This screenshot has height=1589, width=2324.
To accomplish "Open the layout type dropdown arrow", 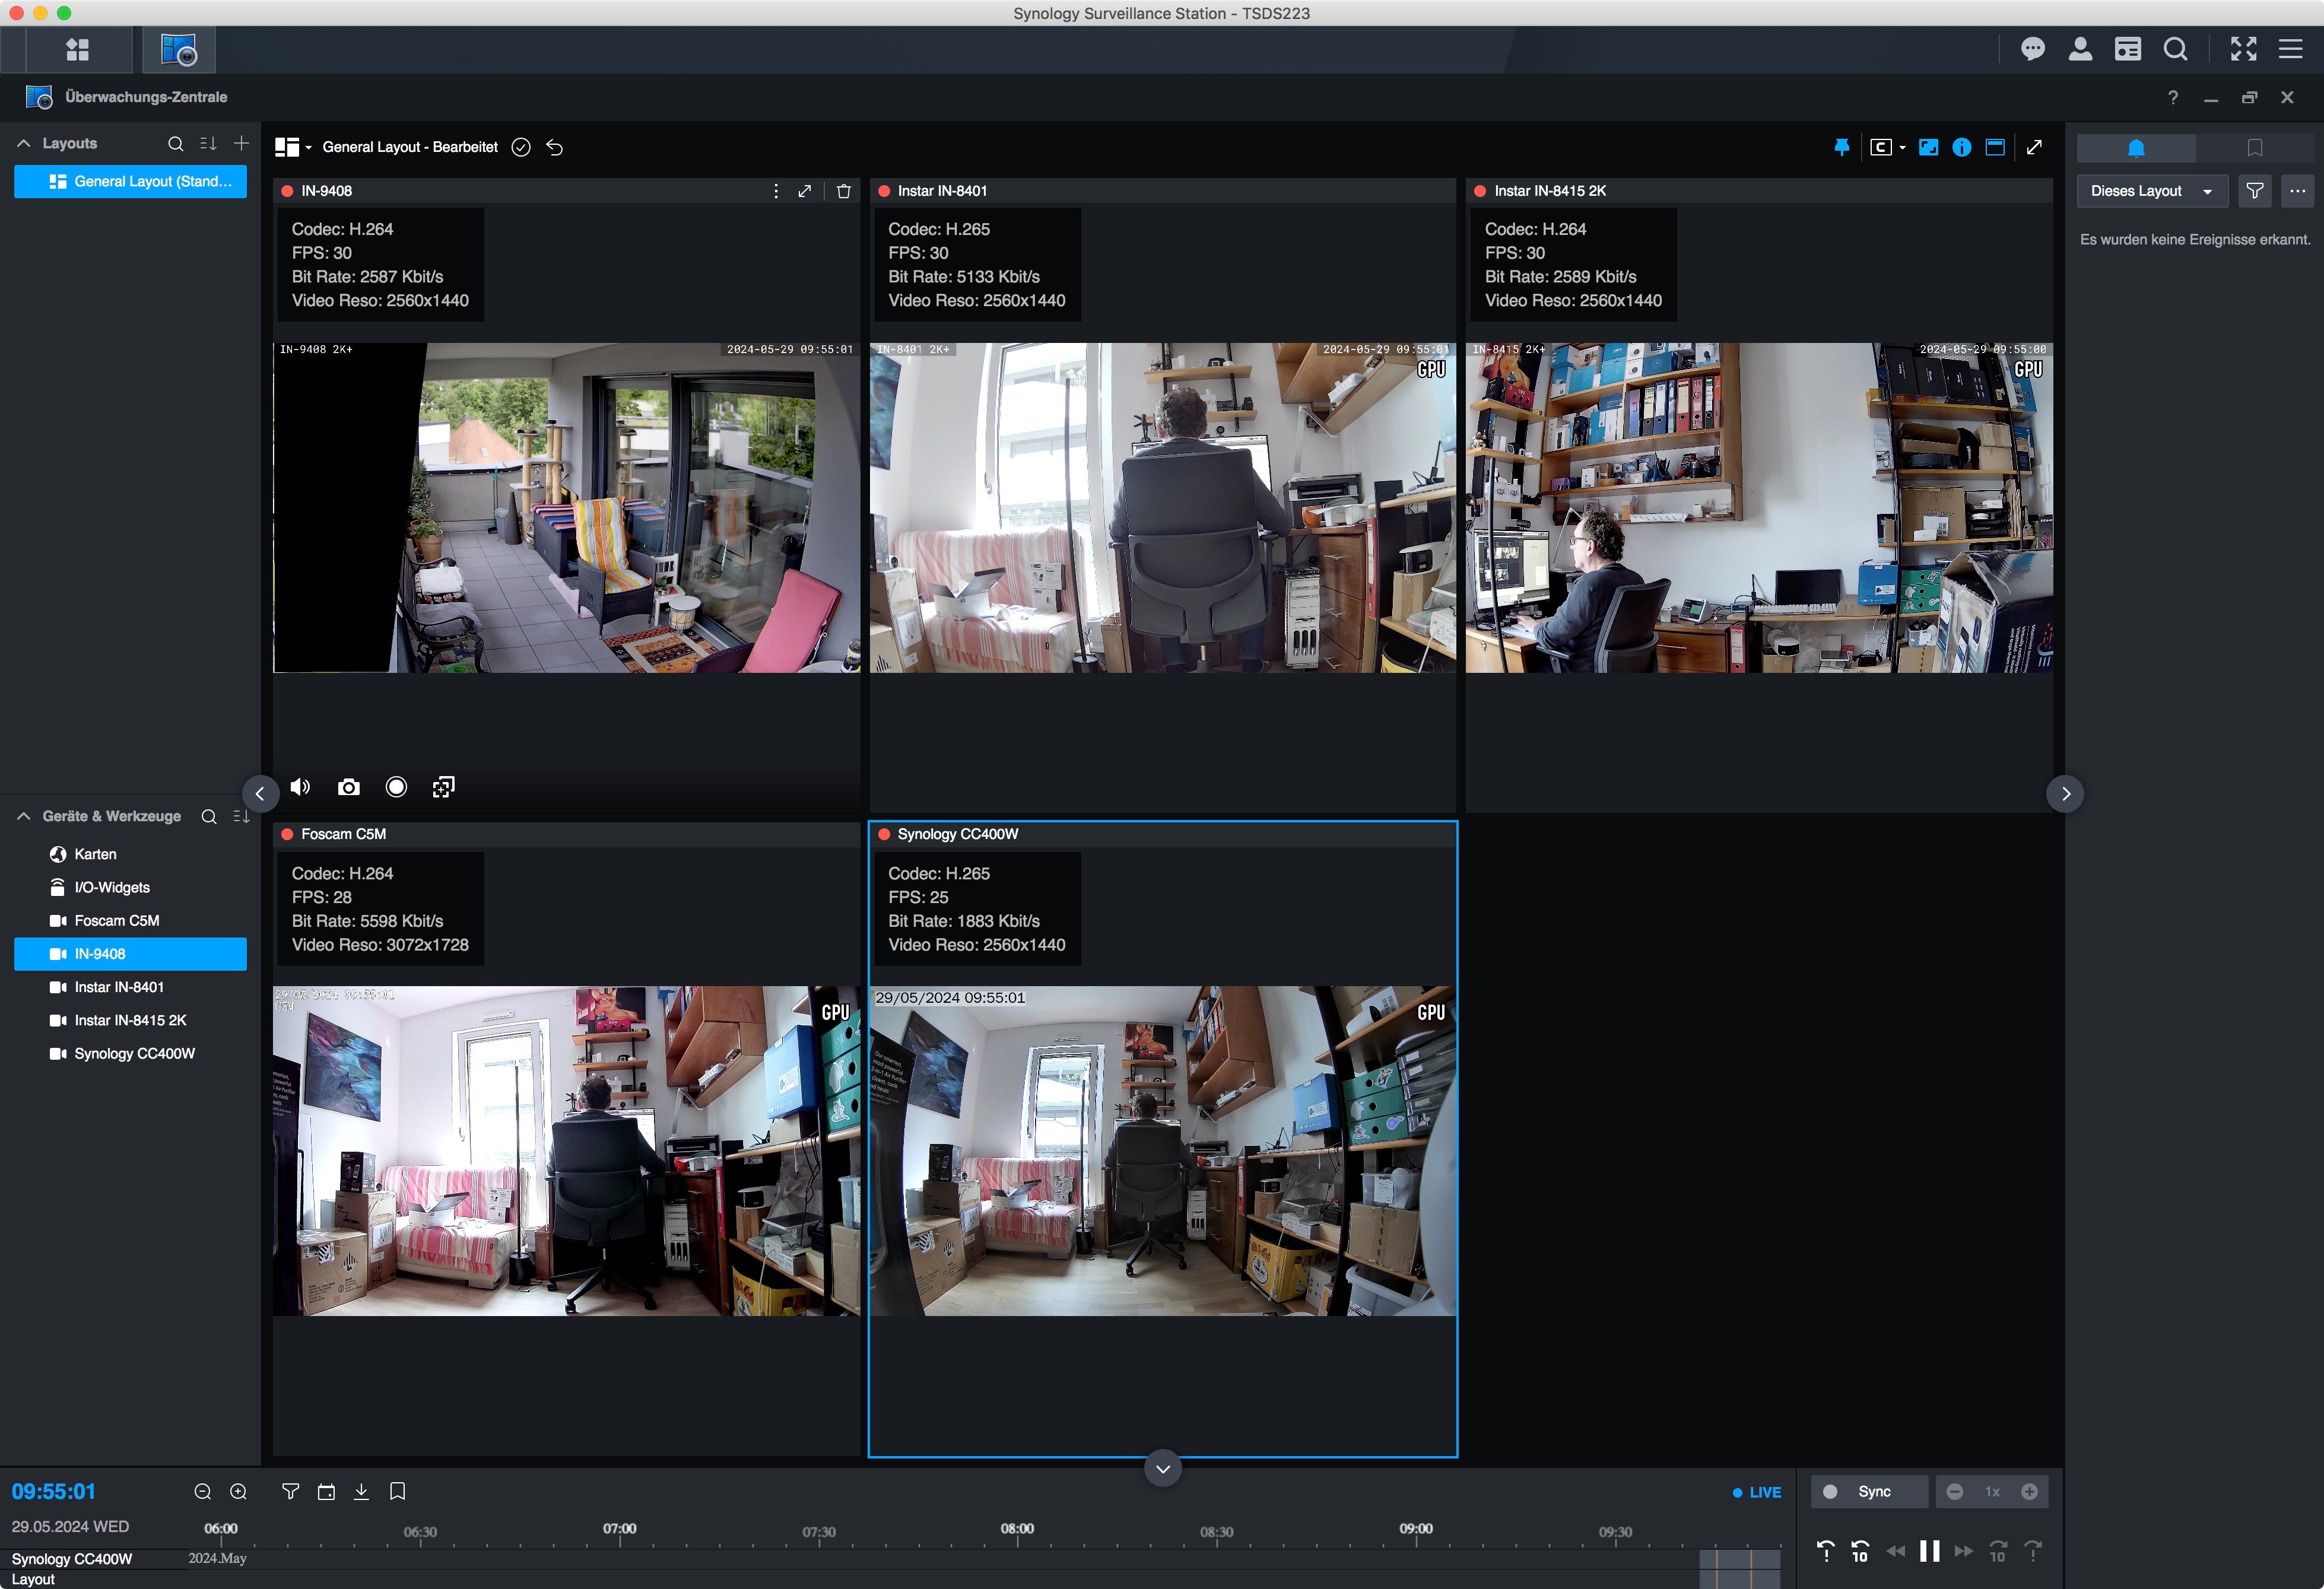I will click(x=308, y=148).
